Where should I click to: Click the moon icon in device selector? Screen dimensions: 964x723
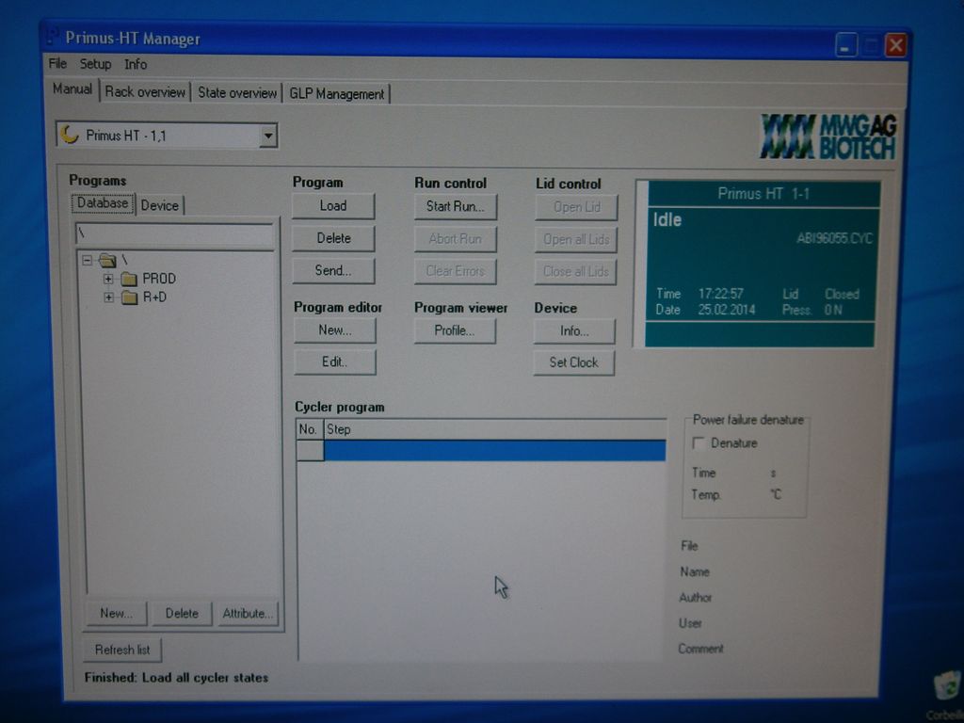pos(70,134)
